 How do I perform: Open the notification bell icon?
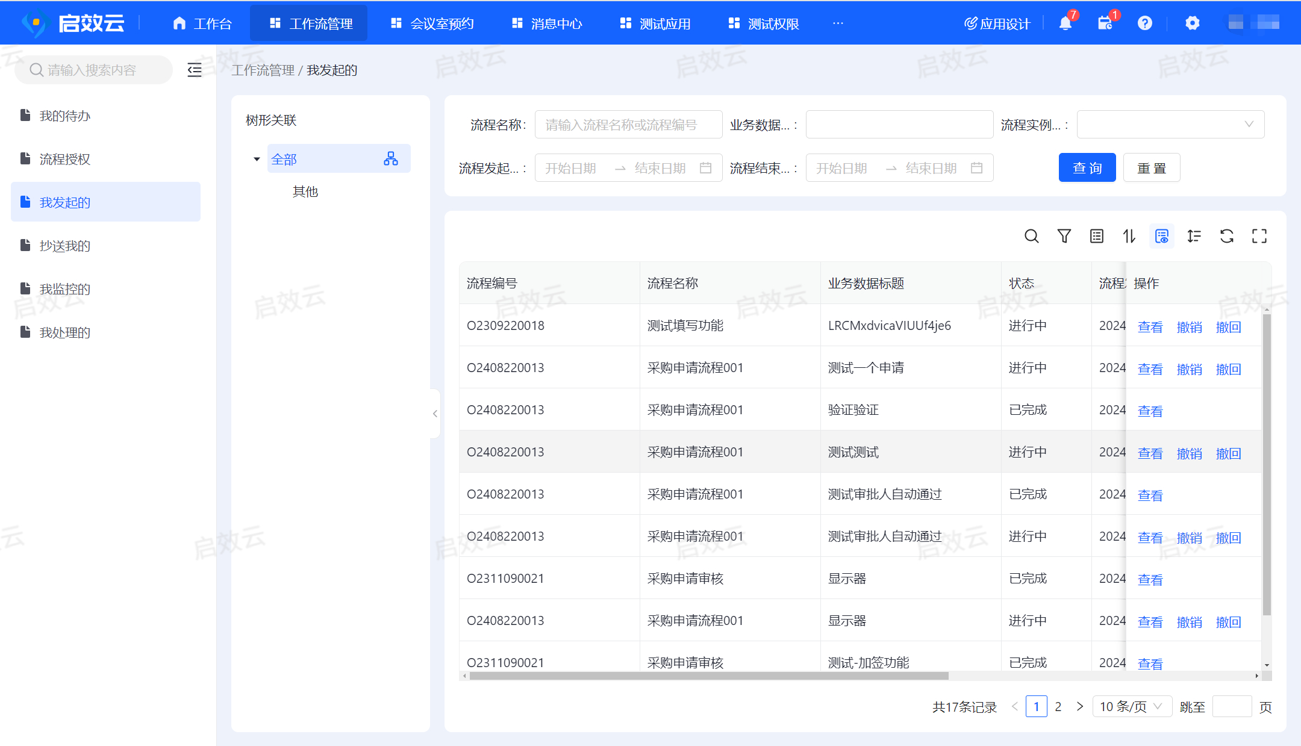[x=1065, y=23]
